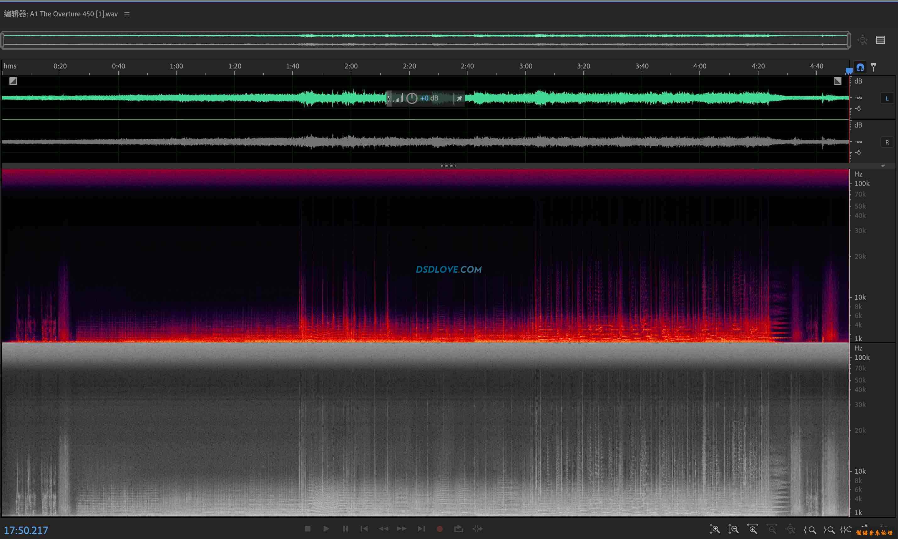Screen dimensions: 898x539
Task: Open the editor panel menu icon
Action: [x=127, y=14]
